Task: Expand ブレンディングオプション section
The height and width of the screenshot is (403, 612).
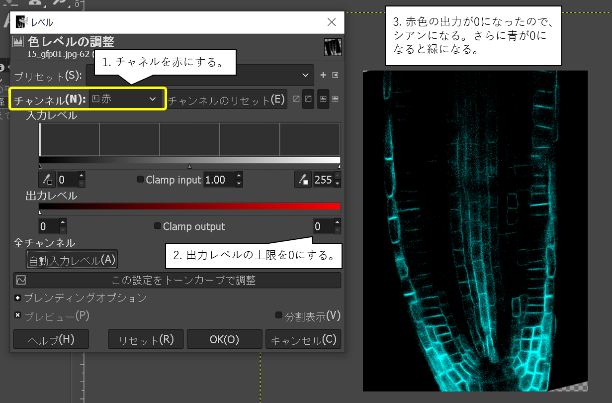Action: (x=18, y=298)
